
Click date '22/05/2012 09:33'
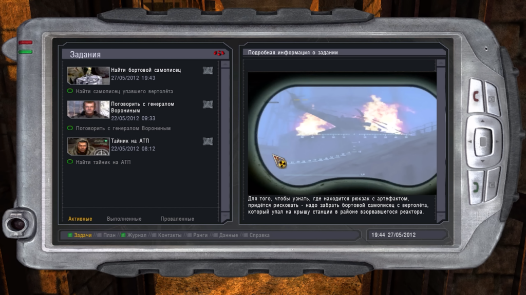pos(133,118)
